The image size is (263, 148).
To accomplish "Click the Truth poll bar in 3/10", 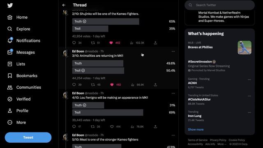I will (x=98, y=63).
